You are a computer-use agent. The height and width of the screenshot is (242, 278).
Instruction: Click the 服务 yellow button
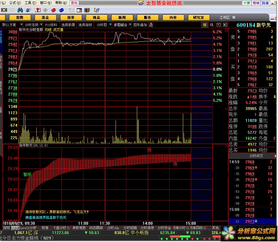pyautogui.click(x=147, y=18)
